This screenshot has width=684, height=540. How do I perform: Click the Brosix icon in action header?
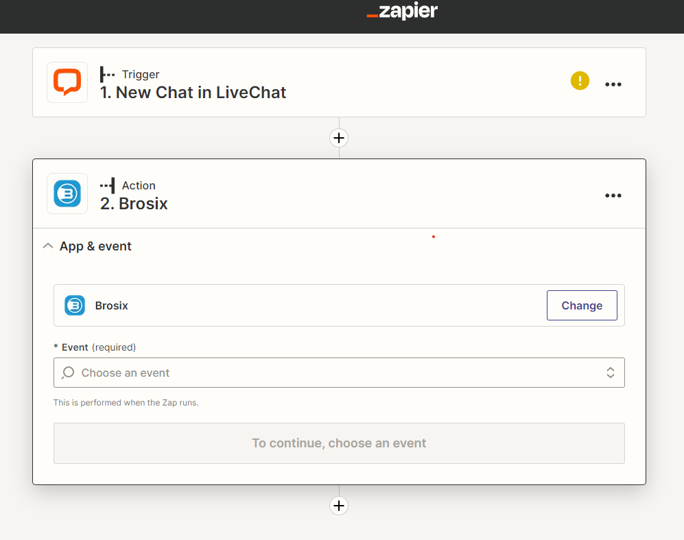[67, 193]
